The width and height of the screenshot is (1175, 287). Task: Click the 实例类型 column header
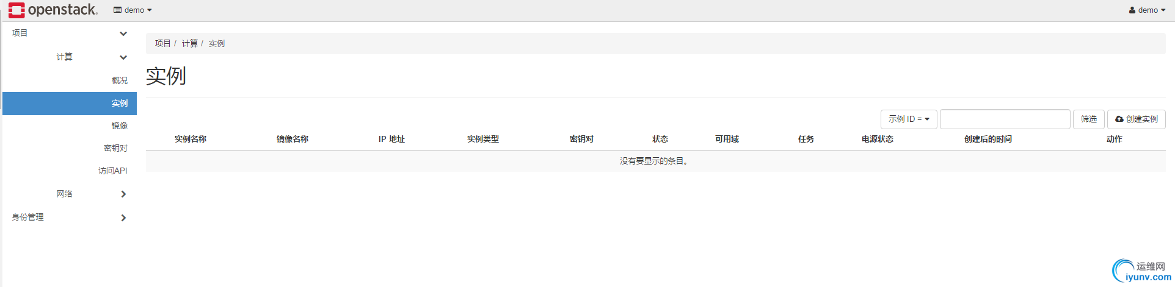tap(483, 139)
